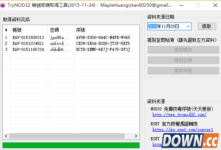Image resolution: width=221 pixels, height=150 pixels.
Task: Open the http://www.trynod32.com/ link
Action: coord(179,114)
